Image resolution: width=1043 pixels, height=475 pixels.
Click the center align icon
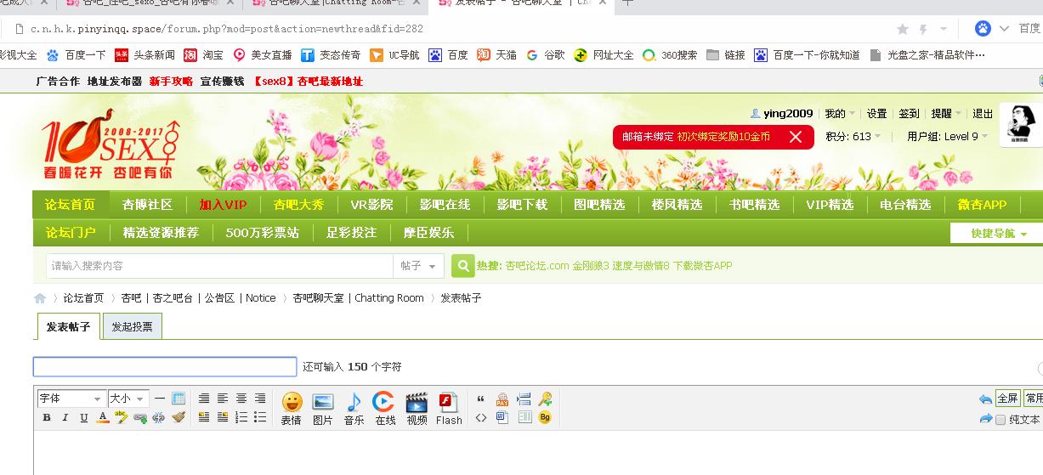241,399
